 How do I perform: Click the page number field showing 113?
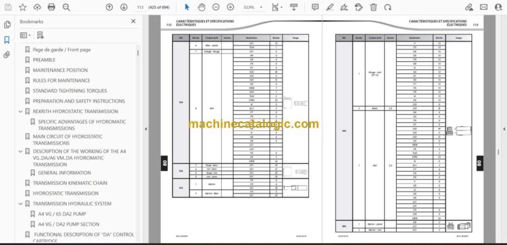[140, 7]
